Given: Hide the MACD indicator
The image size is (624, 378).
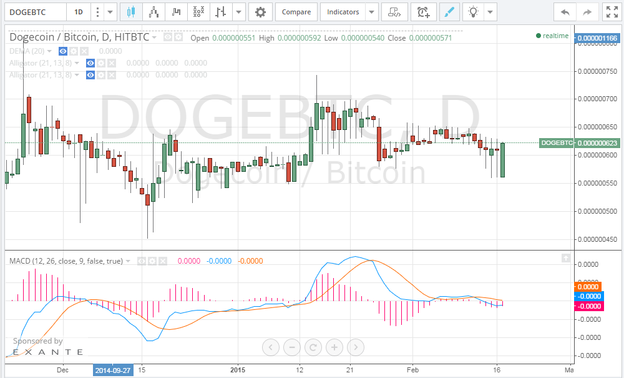Looking at the screenshot, I should pos(143,261).
